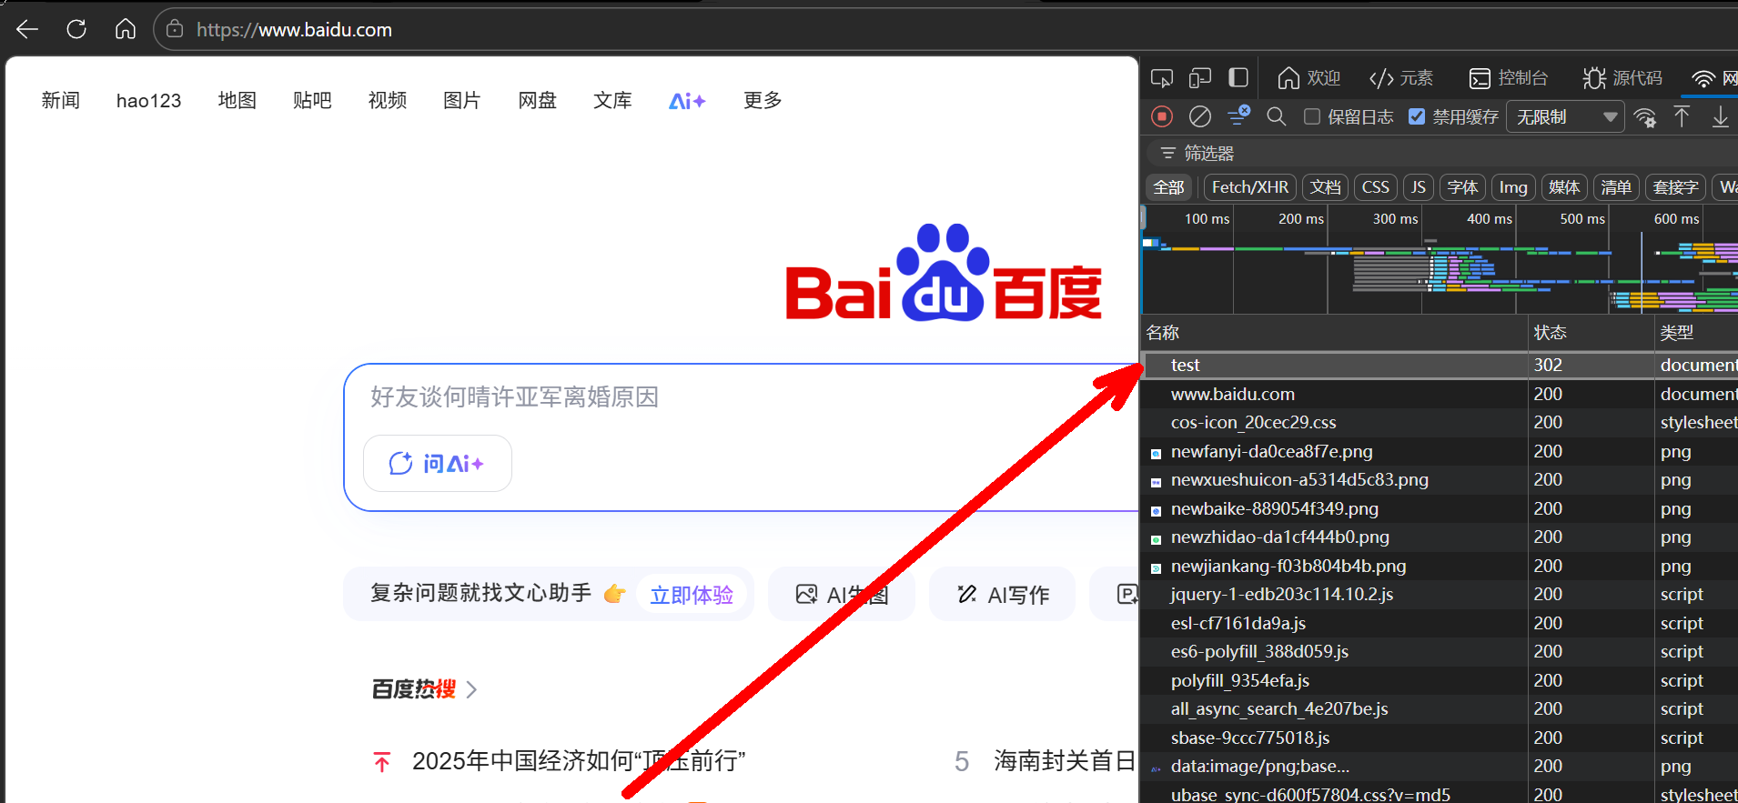
Task: Open network search magnifier
Action: coord(1277,116)
